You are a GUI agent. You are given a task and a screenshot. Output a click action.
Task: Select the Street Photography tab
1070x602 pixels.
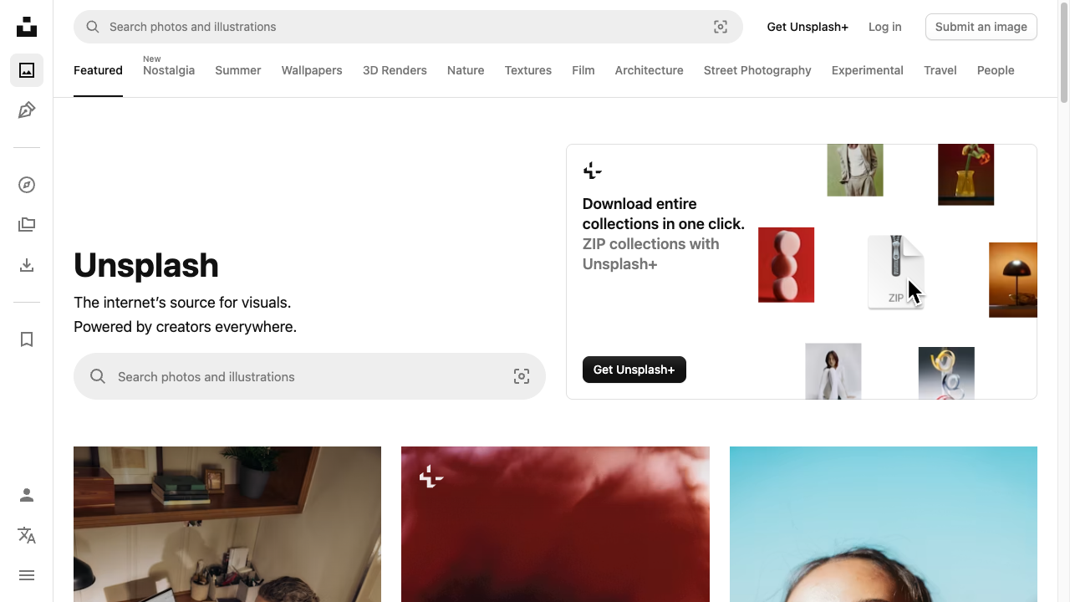(x=757, y=70)
